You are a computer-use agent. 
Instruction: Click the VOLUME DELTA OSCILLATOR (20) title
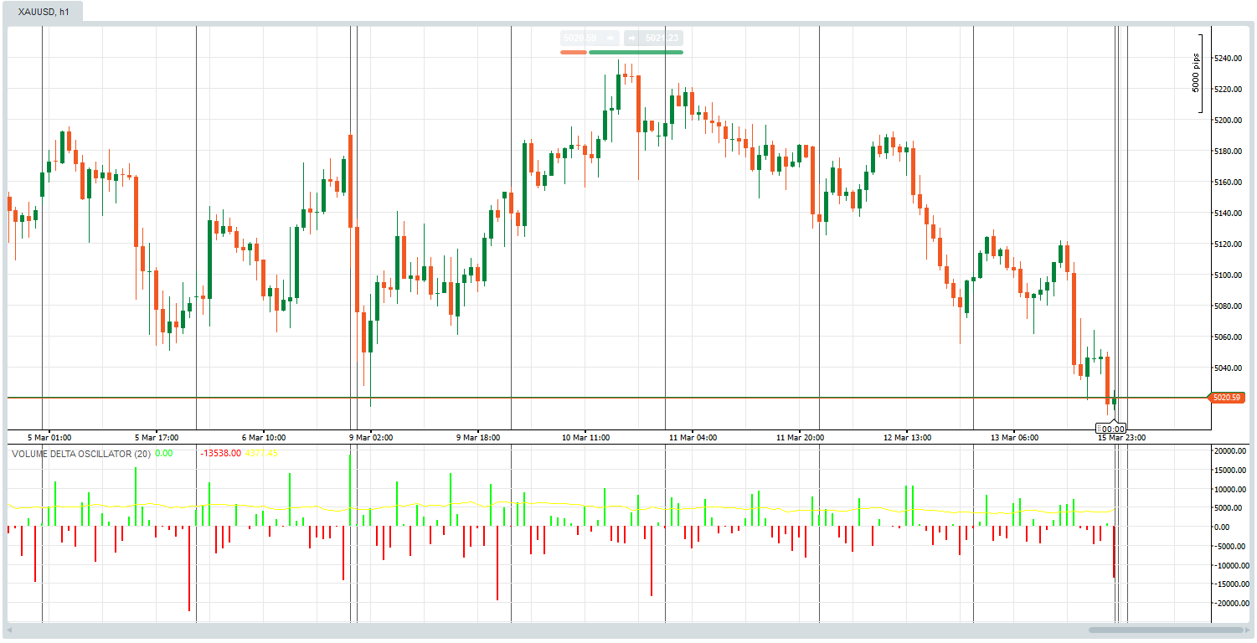click(80, 452)
